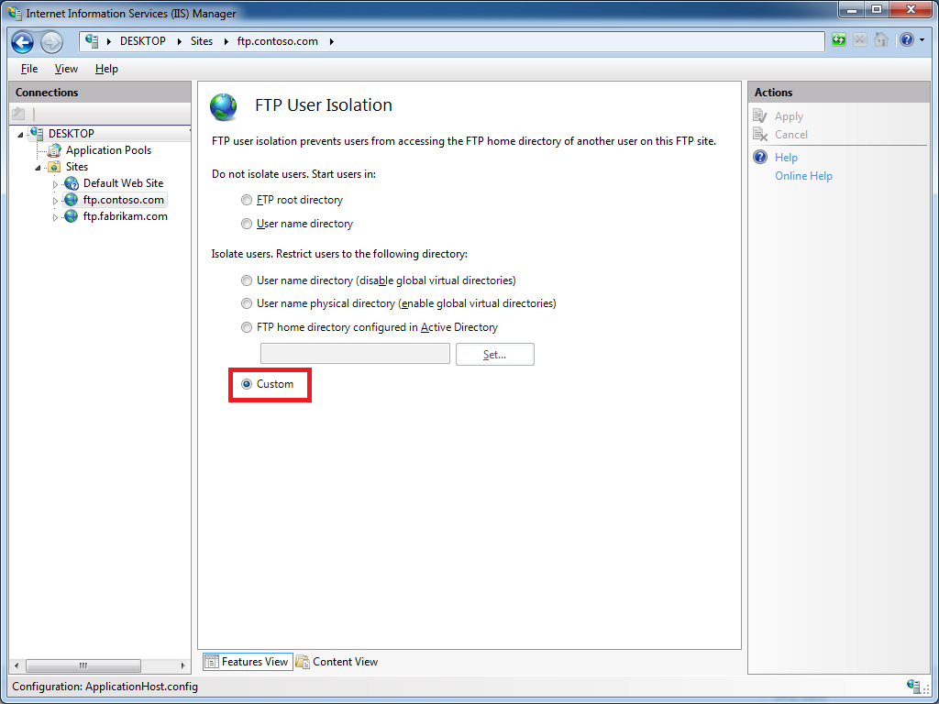Click the Default Web Site globe icon
939x704 pixels.
tap(72, 183)
